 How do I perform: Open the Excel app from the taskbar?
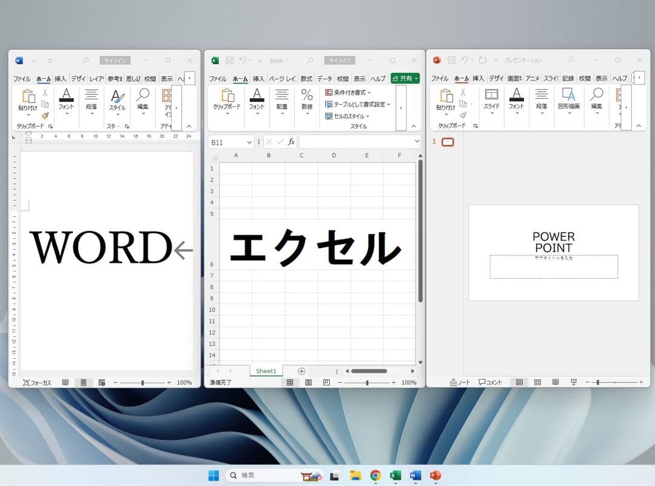click(395, 474)
